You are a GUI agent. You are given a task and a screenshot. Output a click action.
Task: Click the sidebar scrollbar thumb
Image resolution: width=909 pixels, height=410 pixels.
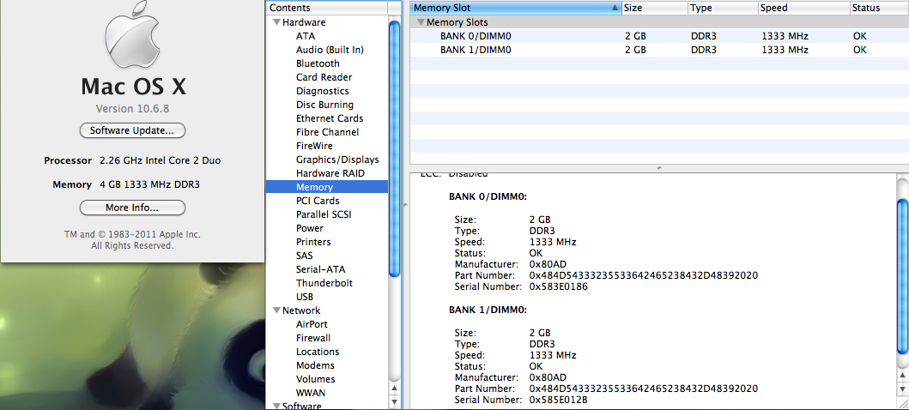(x=394, y=148)
